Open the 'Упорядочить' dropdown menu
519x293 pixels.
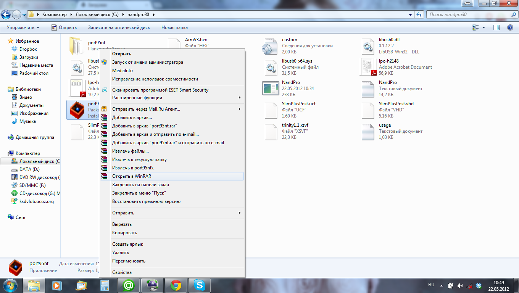click(23, 27)
